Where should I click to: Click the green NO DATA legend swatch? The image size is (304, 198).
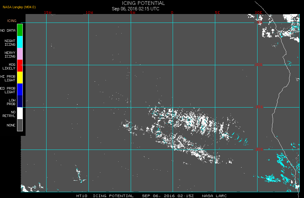[x=20, y=30]
